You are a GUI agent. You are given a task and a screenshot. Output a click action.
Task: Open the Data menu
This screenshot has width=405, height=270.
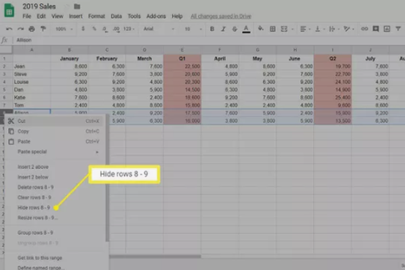pos(116,16)
